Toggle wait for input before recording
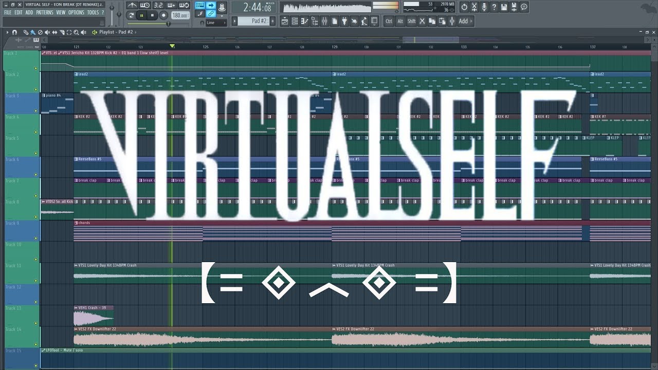The image size is (658, 370). point(145,5)
